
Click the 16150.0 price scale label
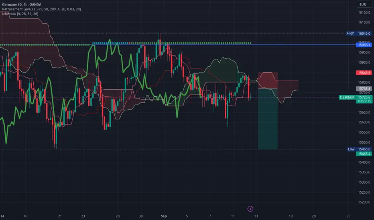[364, 12]
